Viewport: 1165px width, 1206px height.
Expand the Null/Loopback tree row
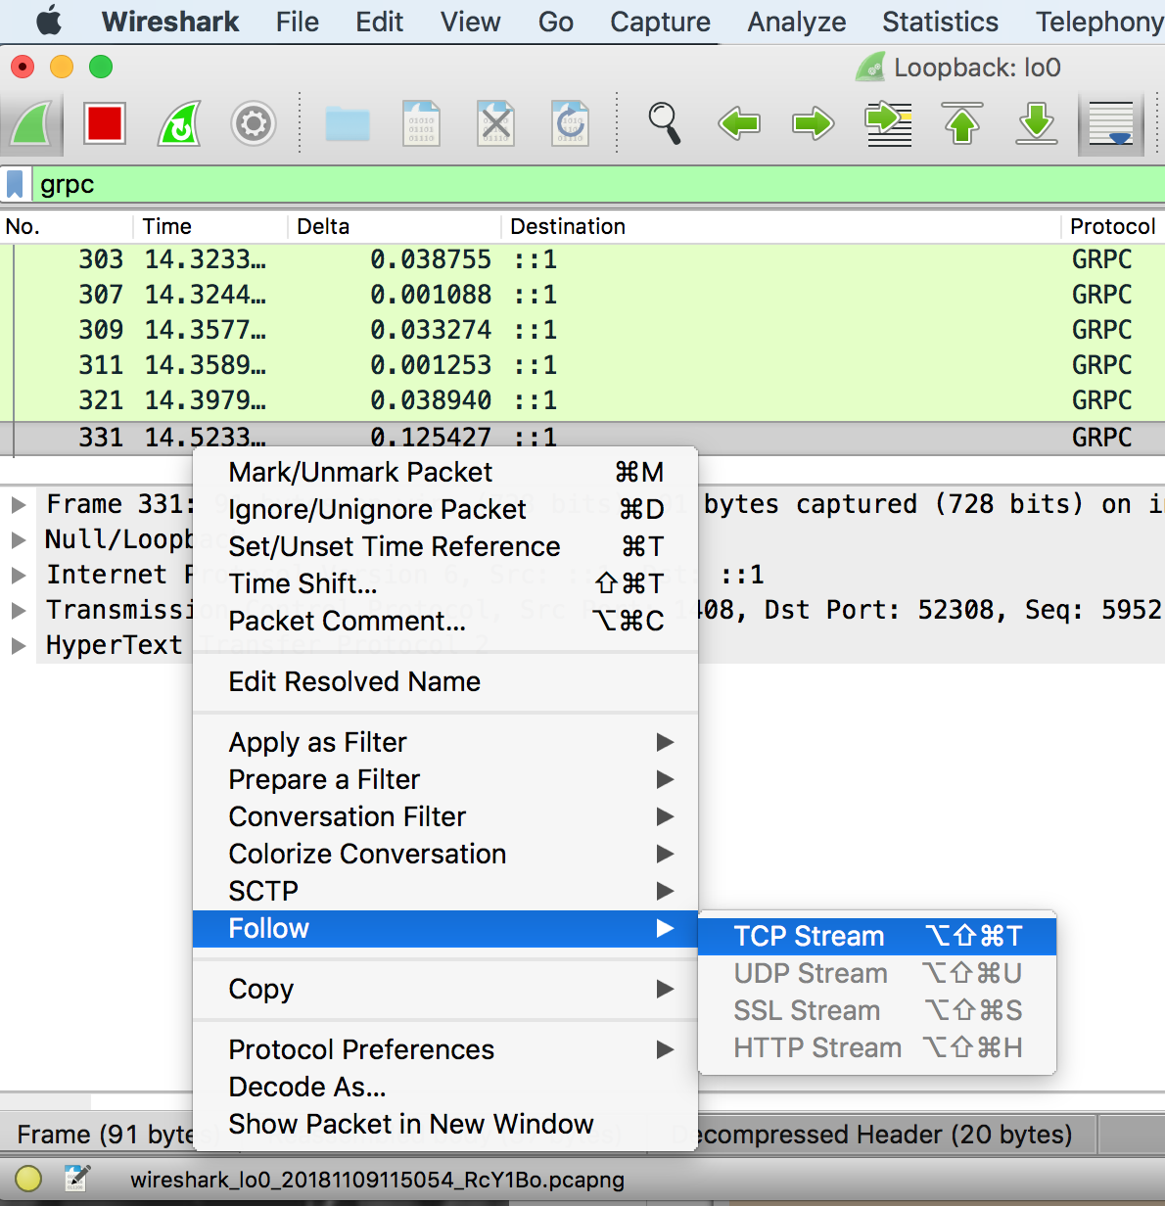tap(18, 540)
